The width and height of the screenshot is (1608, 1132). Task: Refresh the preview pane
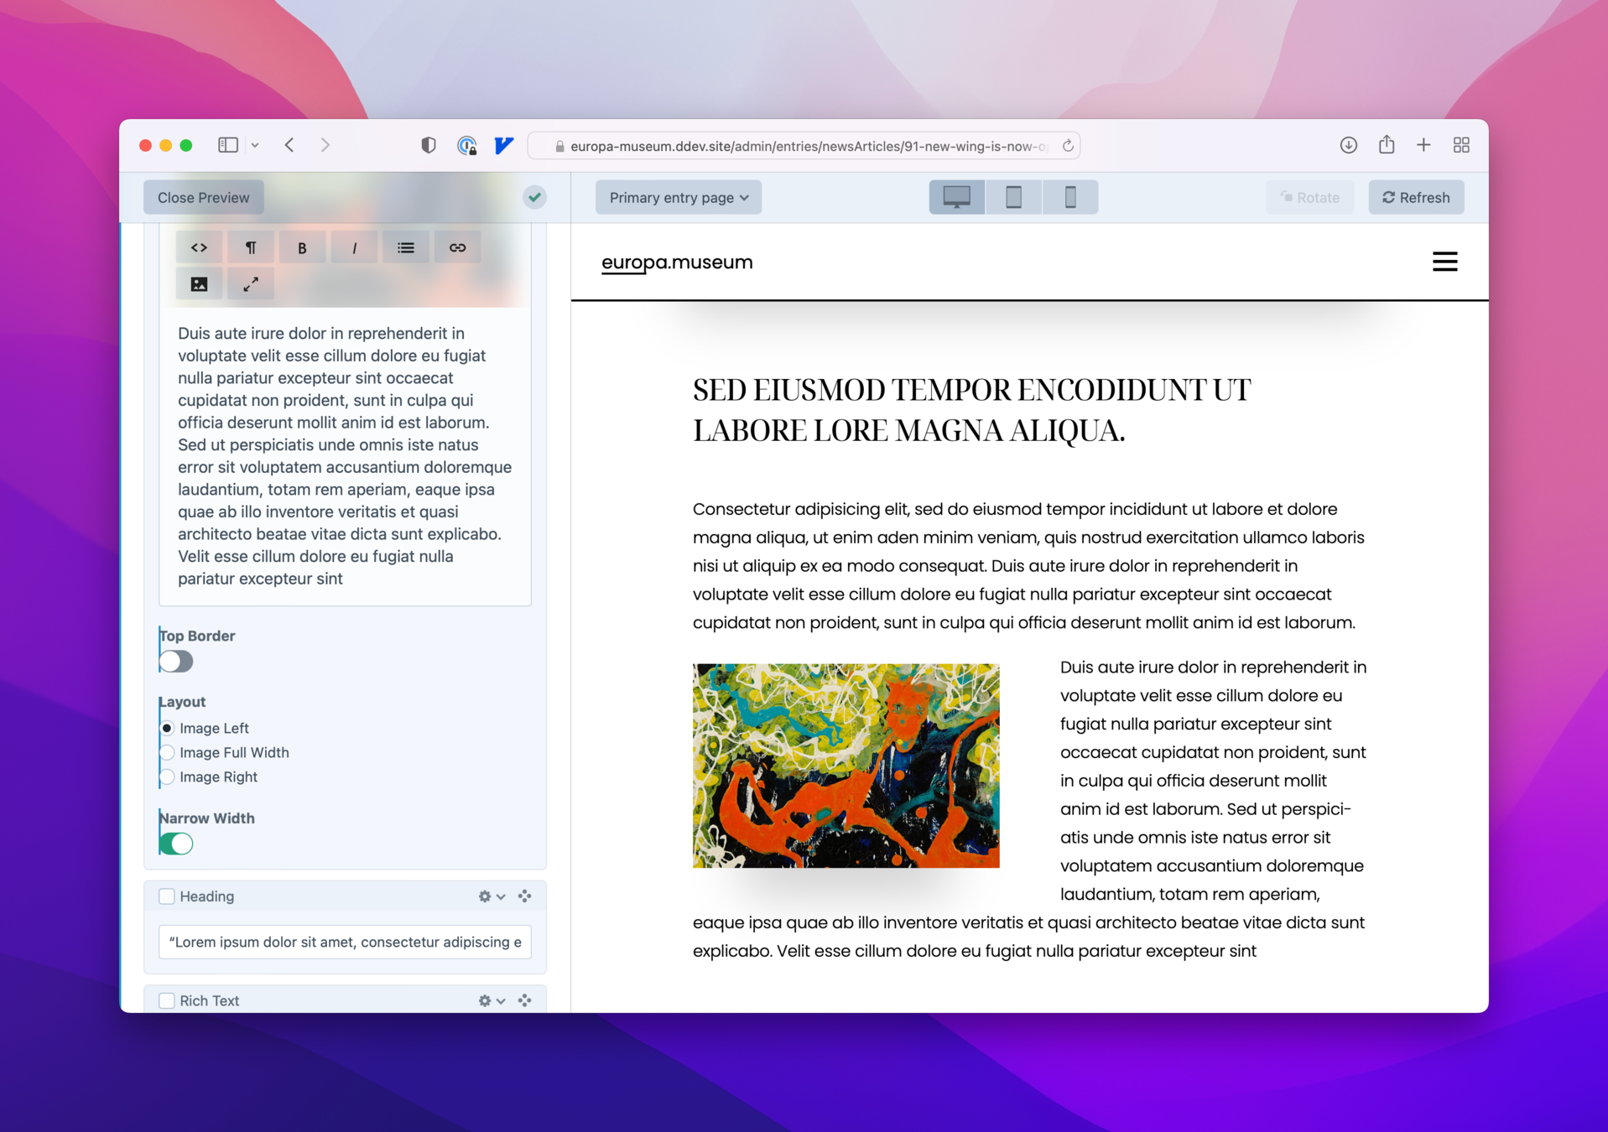[x=1416, y=197]
